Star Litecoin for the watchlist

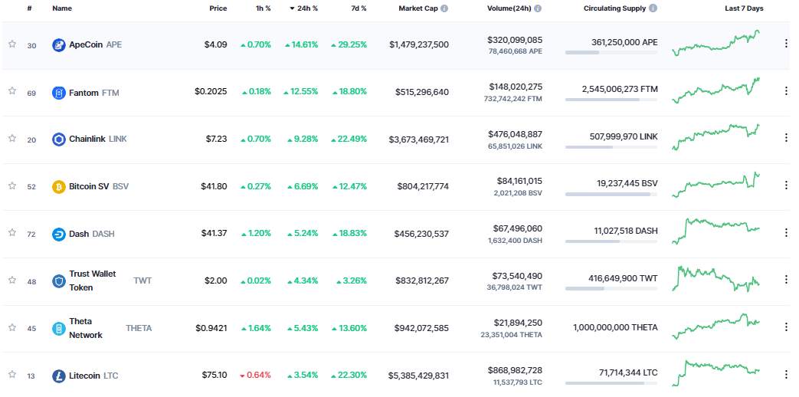click(x=12, y=374)
